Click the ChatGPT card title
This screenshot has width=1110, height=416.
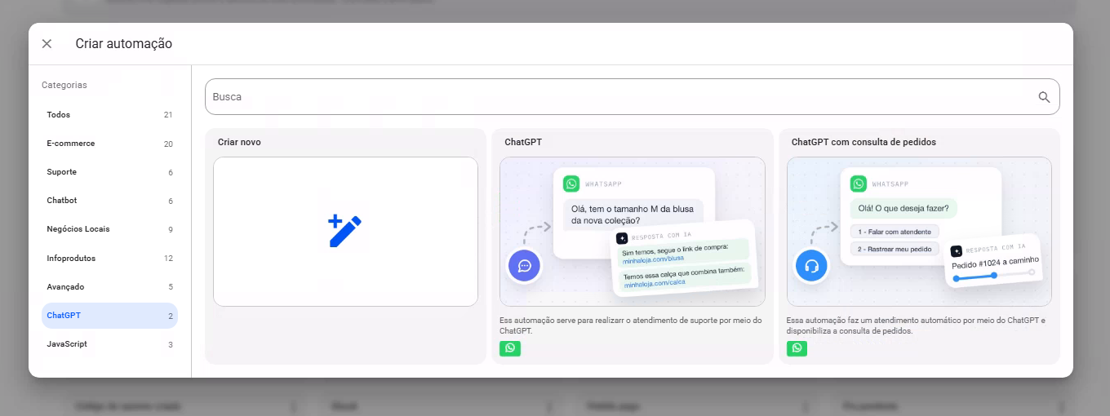(523, 142)
